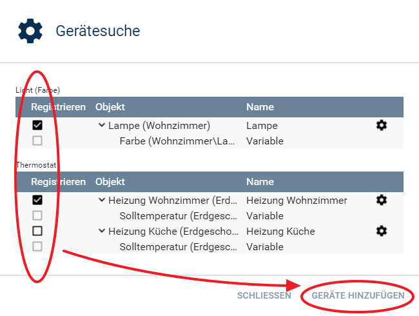Click the Name column header in Thermostat table
The height and width of the screenshot is (316, 419).
click(260, 182)
